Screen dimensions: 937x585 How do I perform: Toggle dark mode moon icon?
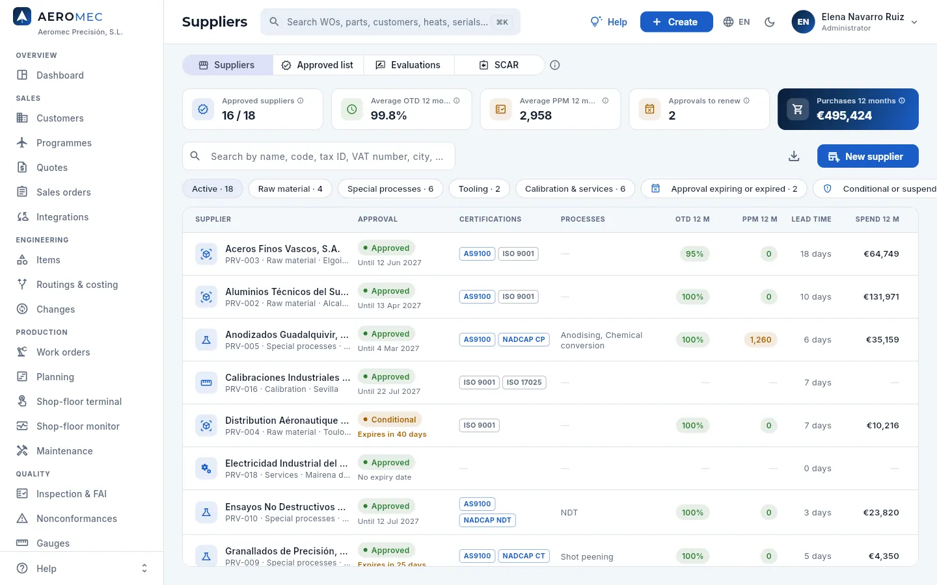(x=770, y=22)
